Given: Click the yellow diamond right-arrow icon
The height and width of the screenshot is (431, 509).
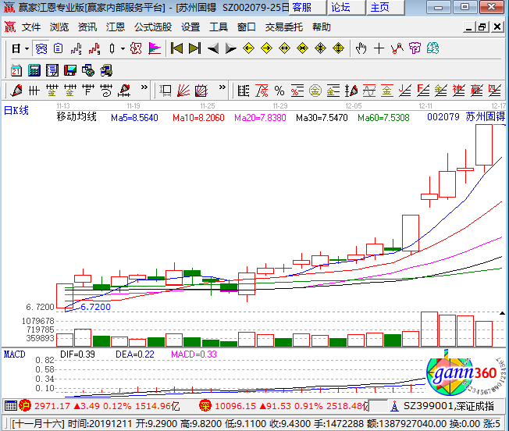Looking at the screenshot, I should tap(266, 48).
